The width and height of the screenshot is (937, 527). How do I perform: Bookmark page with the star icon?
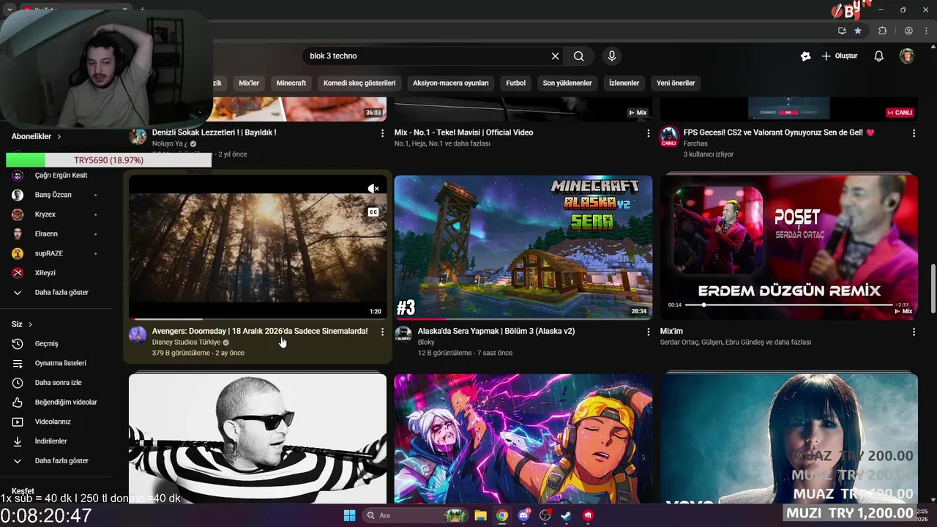pos(858,31)
